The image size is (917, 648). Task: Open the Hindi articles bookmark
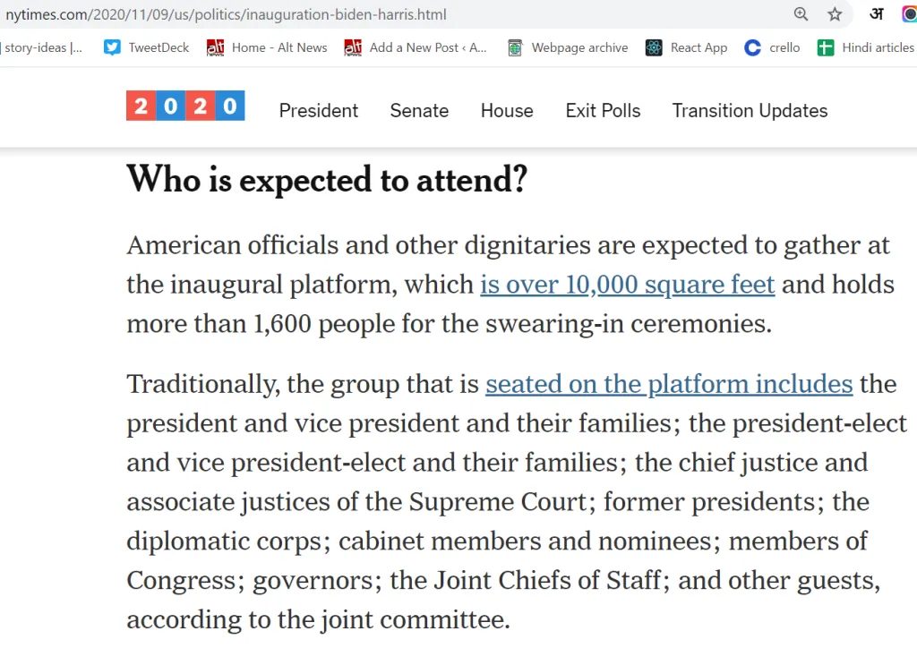pos(866,47)
